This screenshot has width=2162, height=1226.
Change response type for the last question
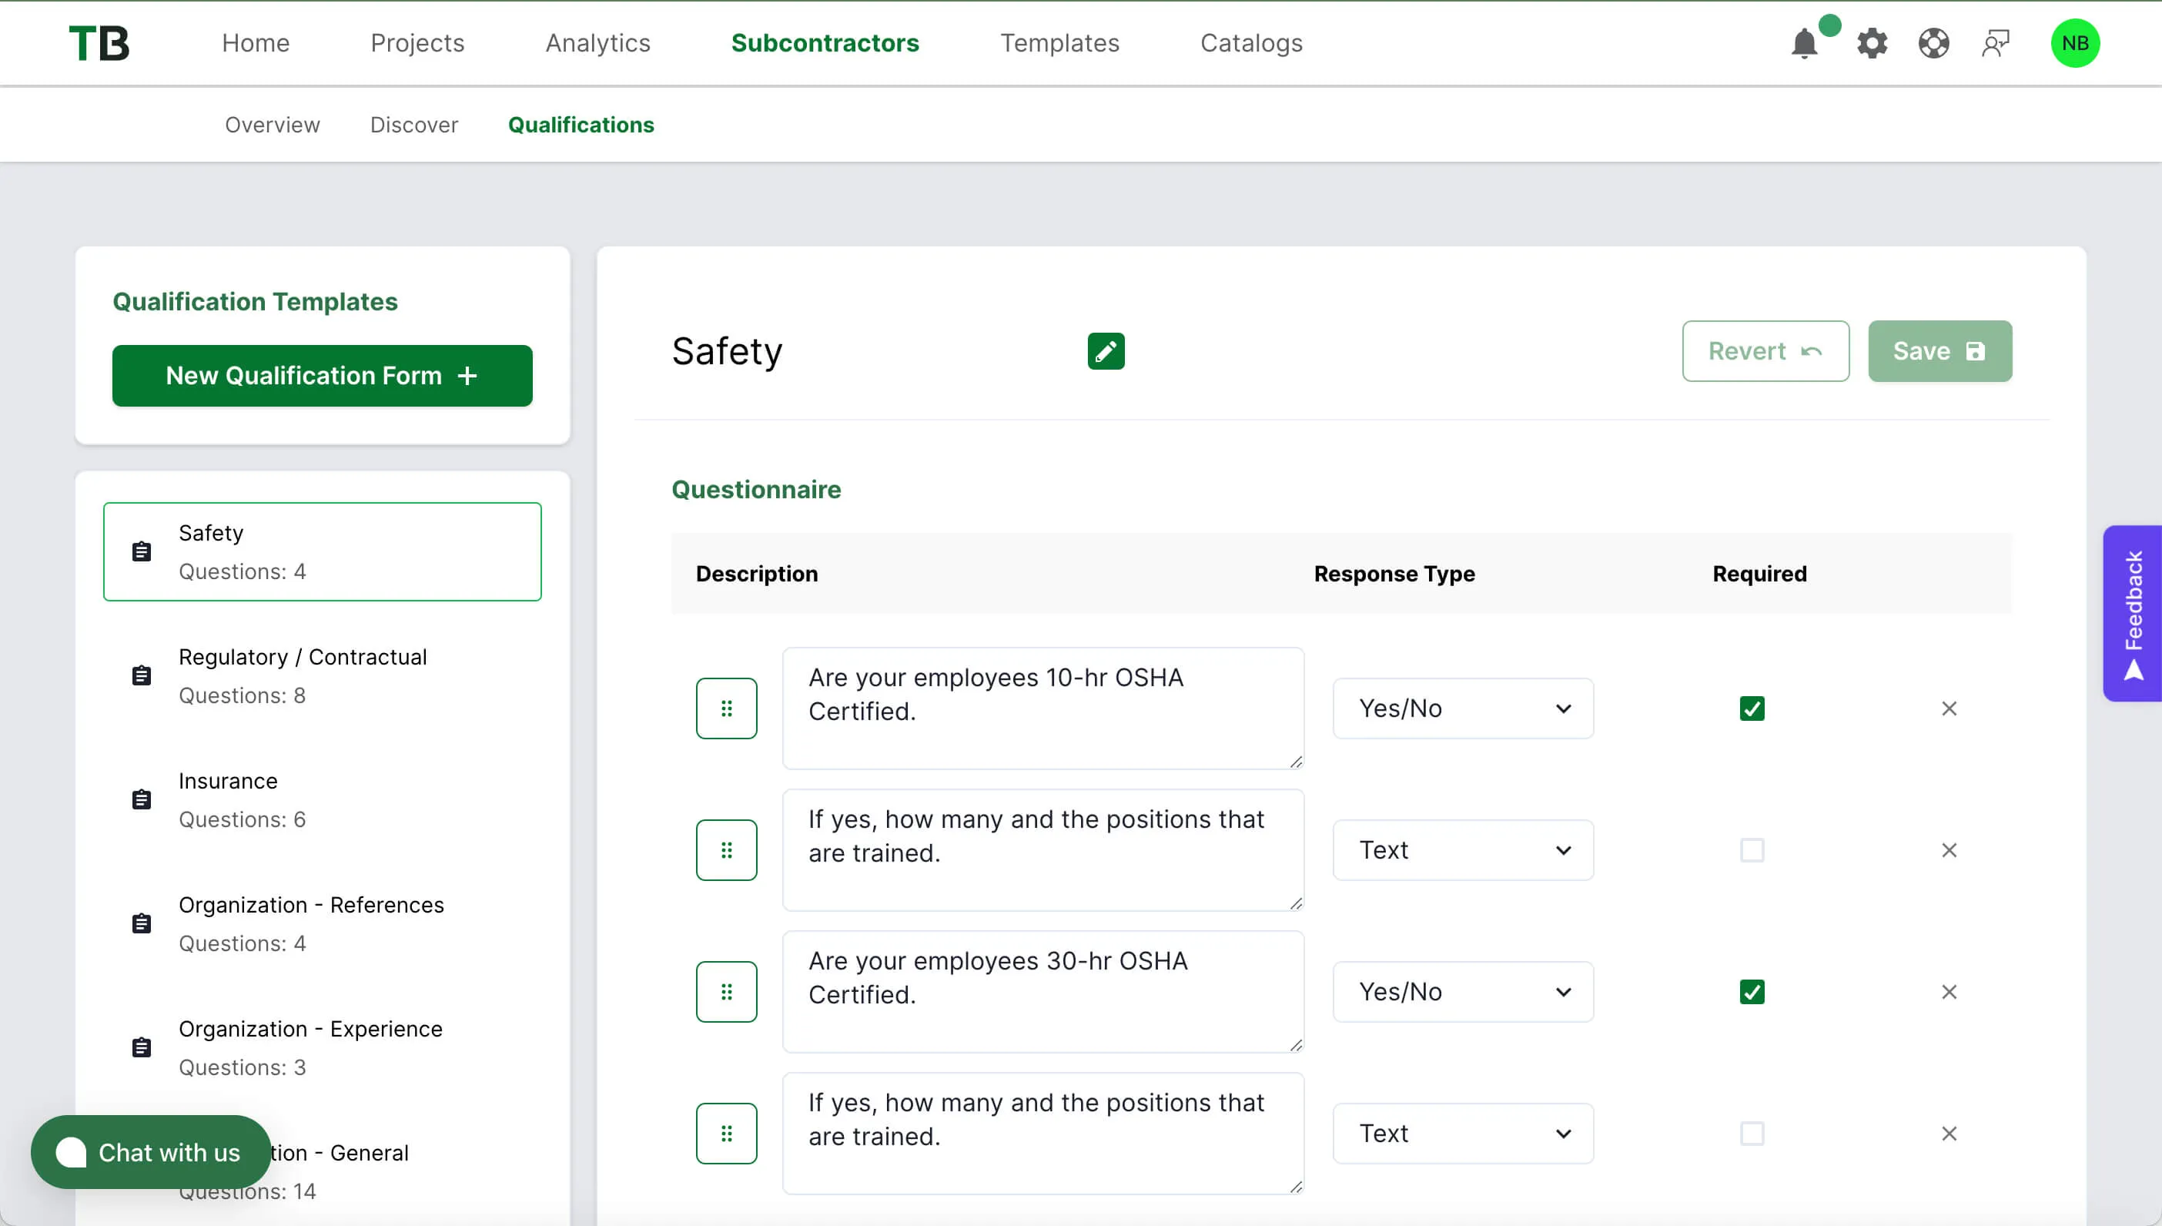[x=1463, y=1134]
